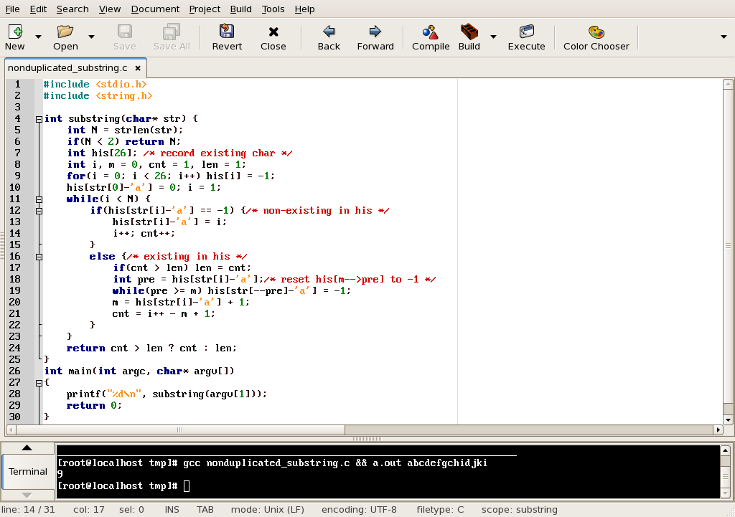
Task: Compile the current file
Action: (431, 32)
